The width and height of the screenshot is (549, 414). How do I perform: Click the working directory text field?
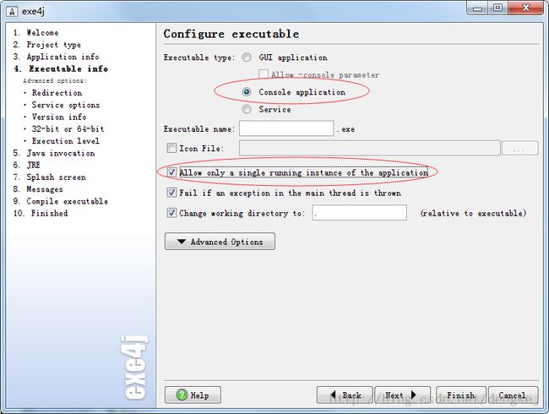coord(359,213)
